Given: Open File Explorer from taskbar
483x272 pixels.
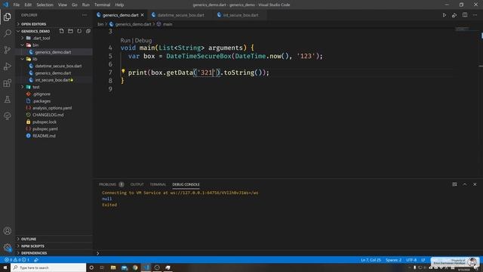Looking at the screenshot, I should click(x=113, y=267).
